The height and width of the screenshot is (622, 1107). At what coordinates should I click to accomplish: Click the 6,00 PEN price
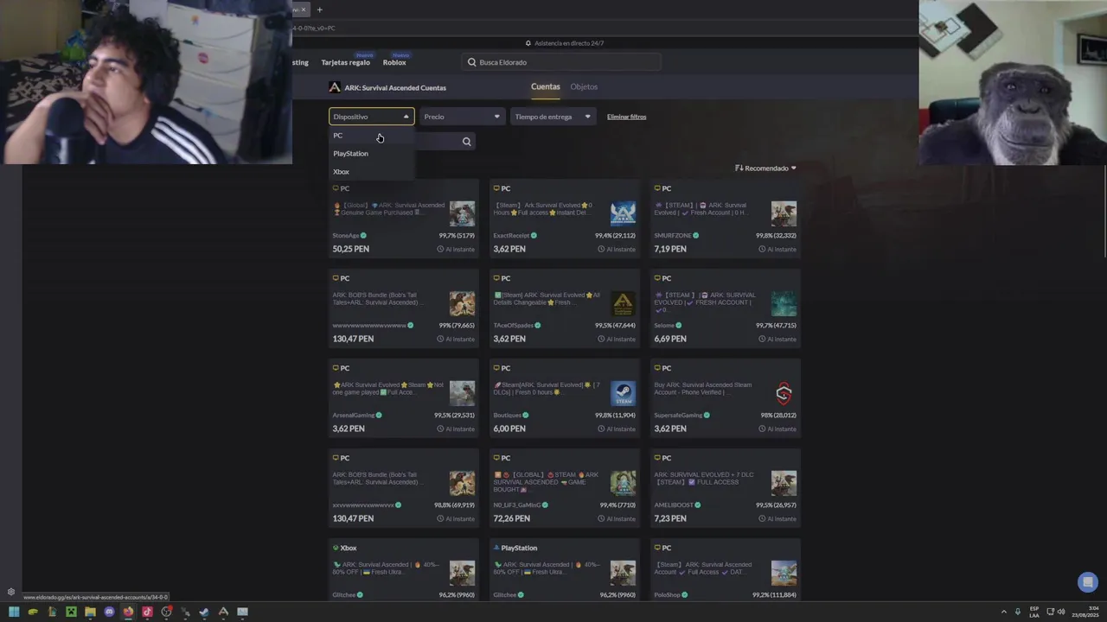pyautogui.click(x=509, y=428)
